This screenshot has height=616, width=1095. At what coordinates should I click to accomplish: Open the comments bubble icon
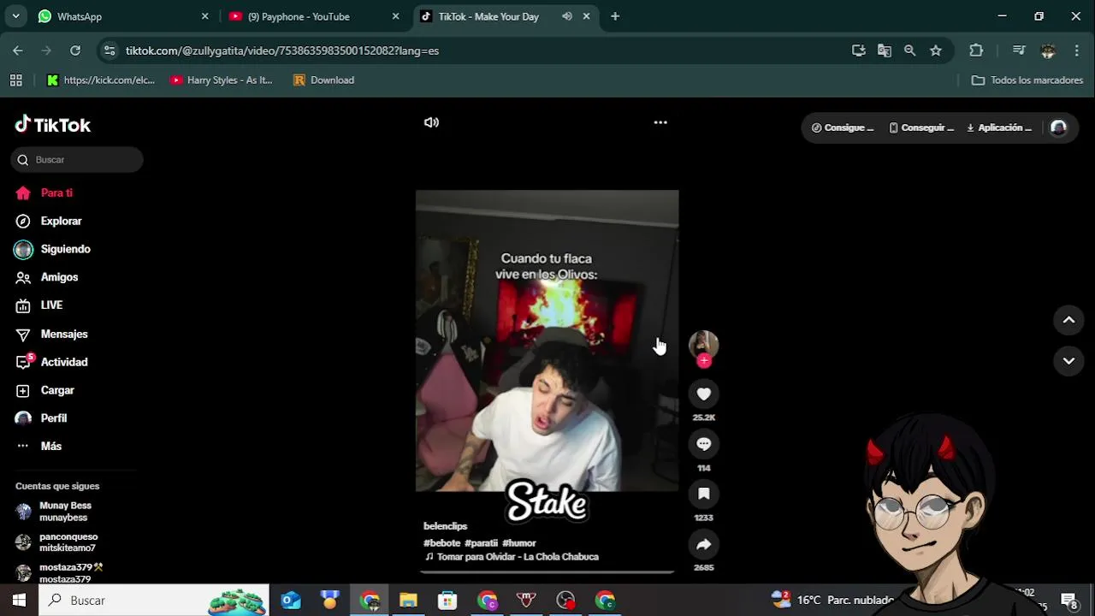[703, 444]
